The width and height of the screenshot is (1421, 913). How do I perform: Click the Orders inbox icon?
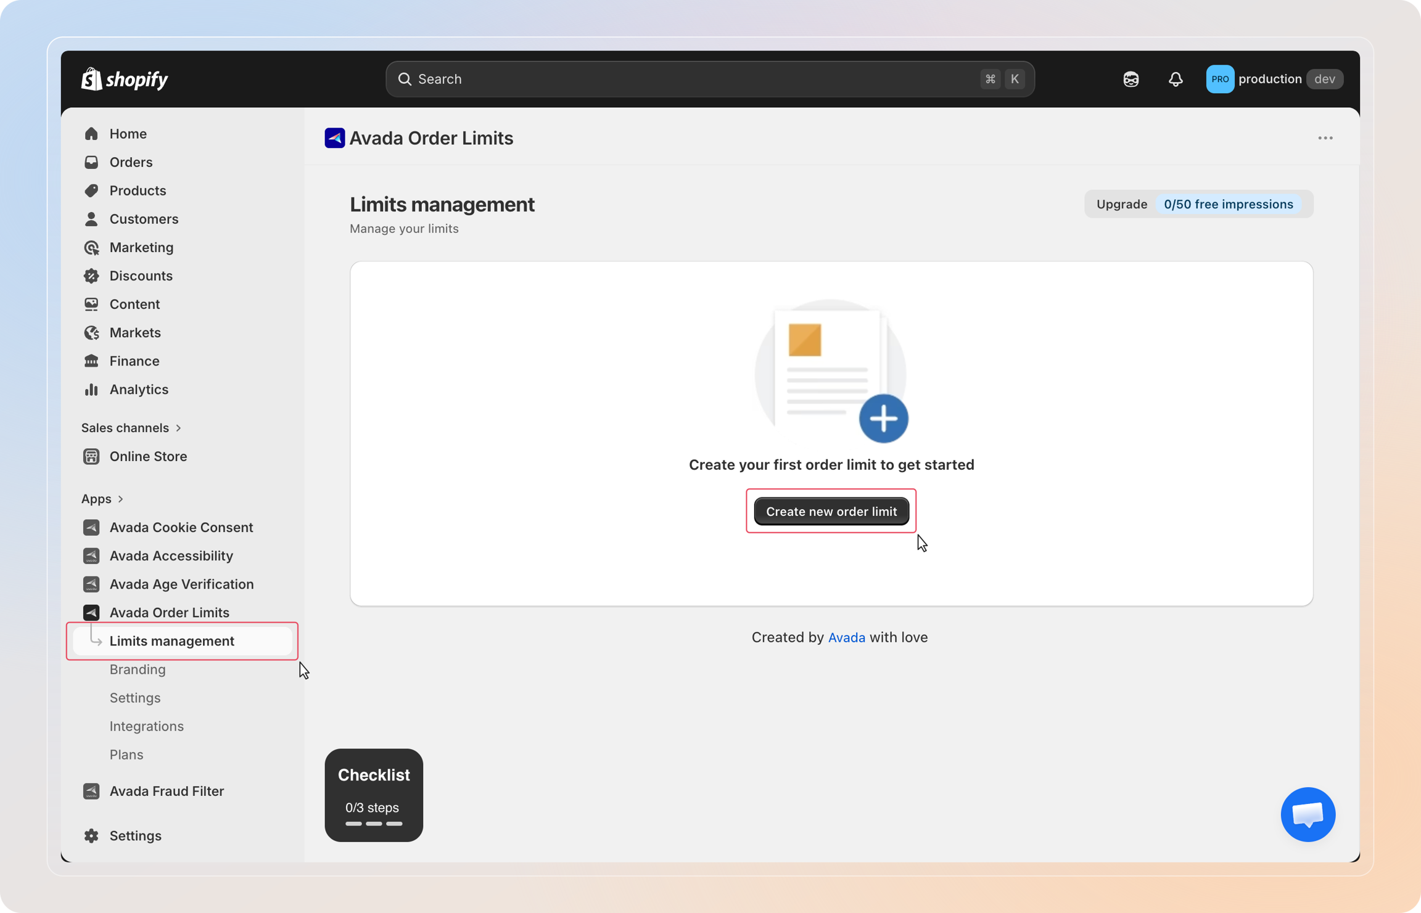coord(91,162)
